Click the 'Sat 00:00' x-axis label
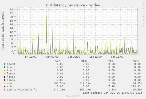The image size is (146, 99). (52, 57)
